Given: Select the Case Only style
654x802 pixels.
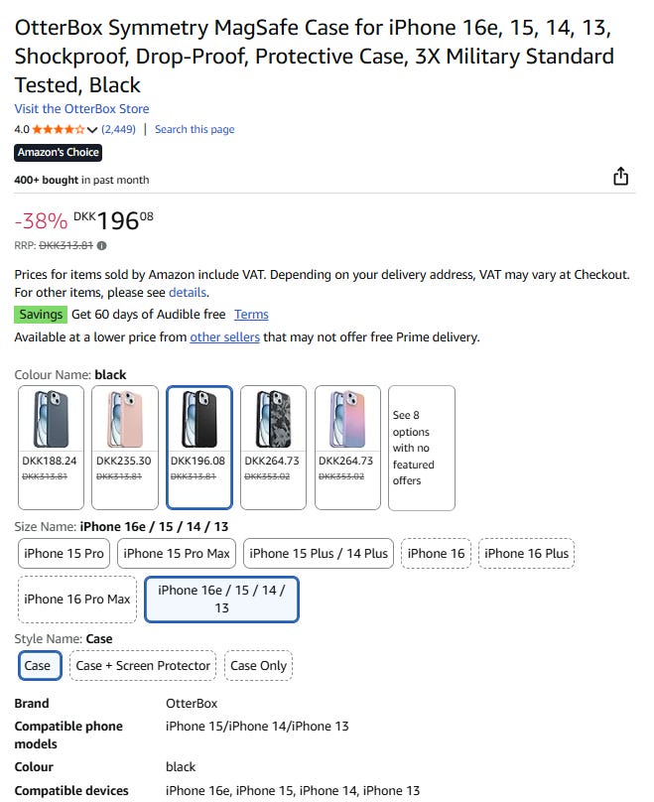Looking at the screenshot, I should pos(258,665).
